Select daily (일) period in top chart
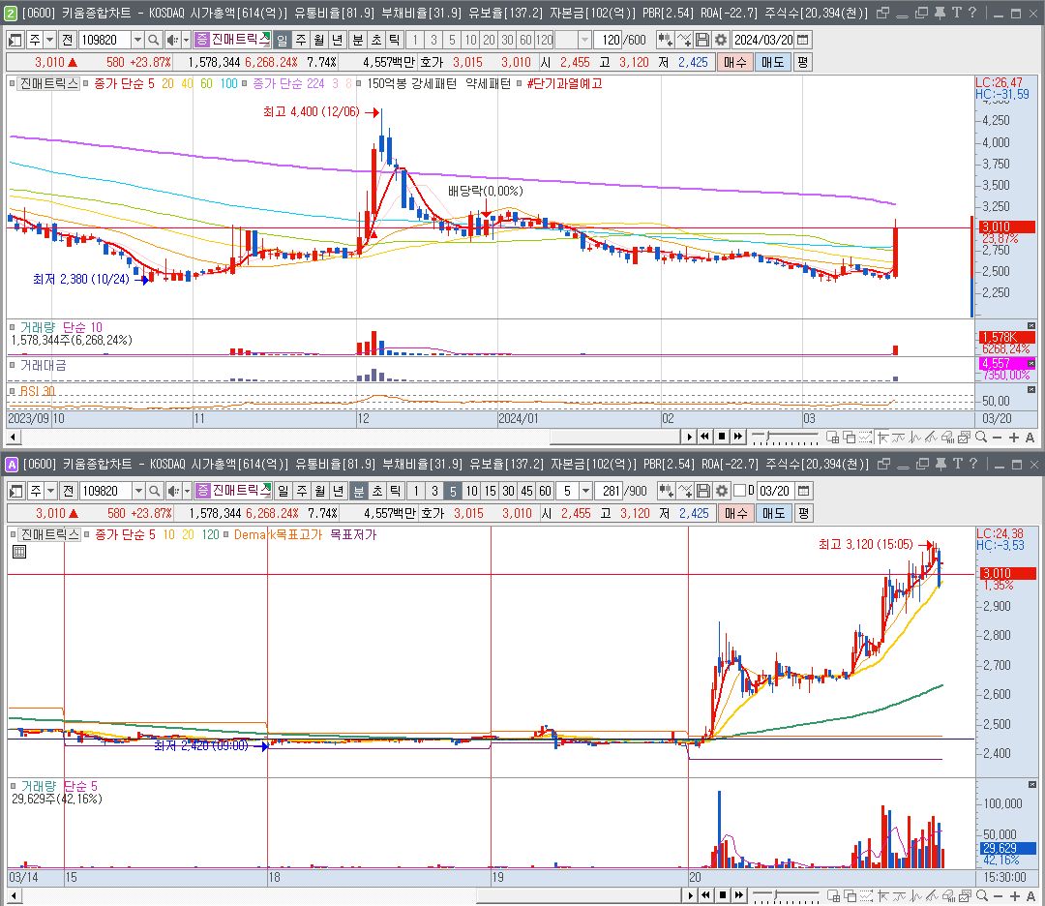 283,40
